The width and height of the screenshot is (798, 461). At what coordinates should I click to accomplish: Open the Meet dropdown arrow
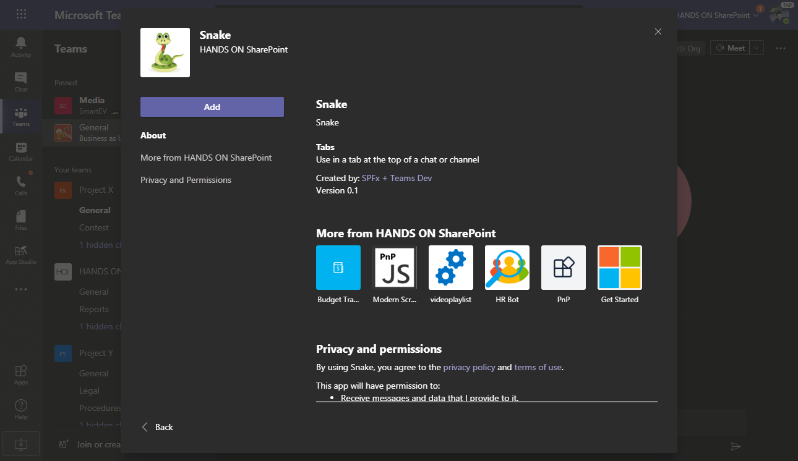757,48
